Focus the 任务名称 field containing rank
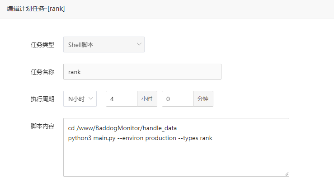This screenshot has height=183, width=334. (142, 72)
